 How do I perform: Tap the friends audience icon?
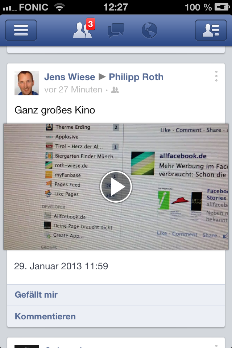tap(115, 90)
